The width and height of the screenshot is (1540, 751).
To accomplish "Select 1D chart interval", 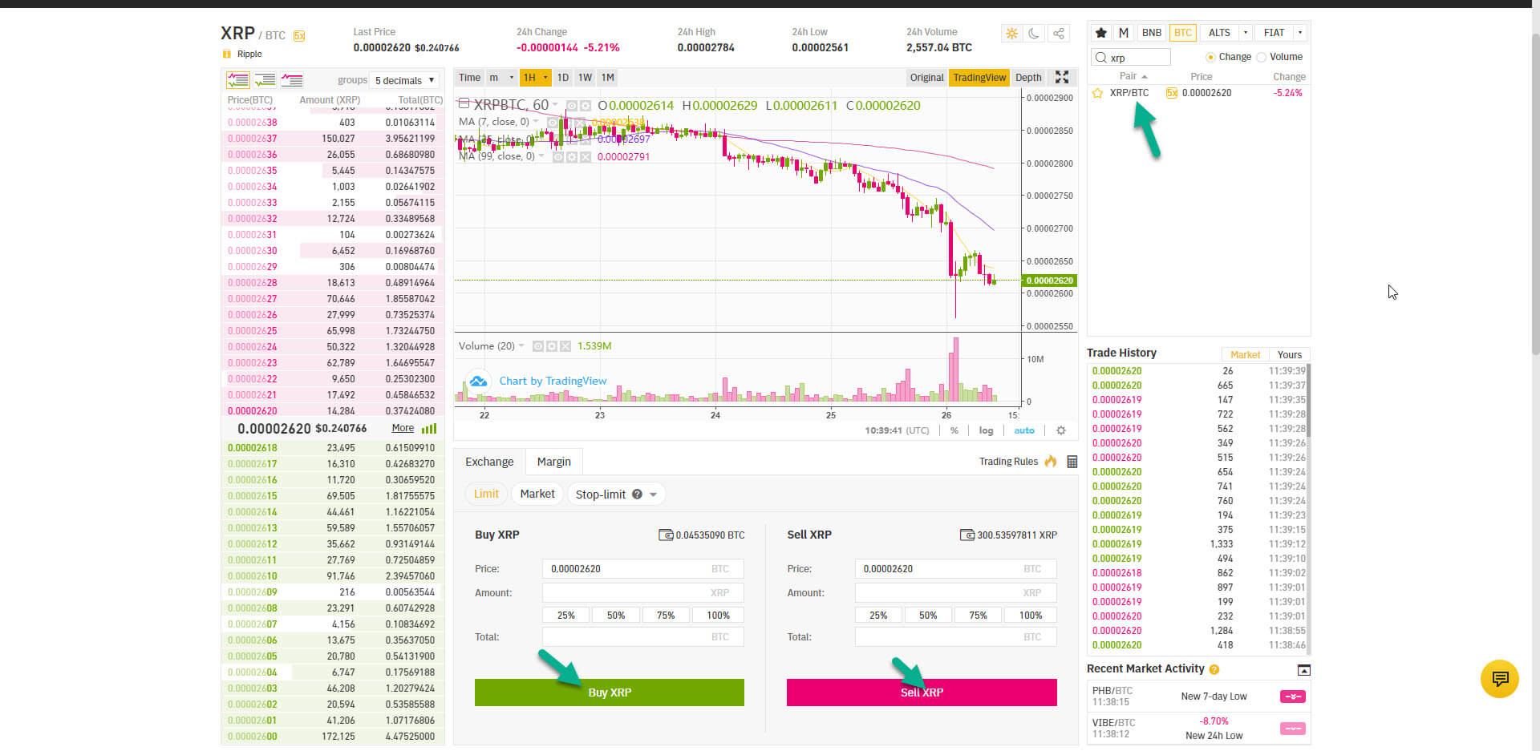I will click(x=563, y=78).
